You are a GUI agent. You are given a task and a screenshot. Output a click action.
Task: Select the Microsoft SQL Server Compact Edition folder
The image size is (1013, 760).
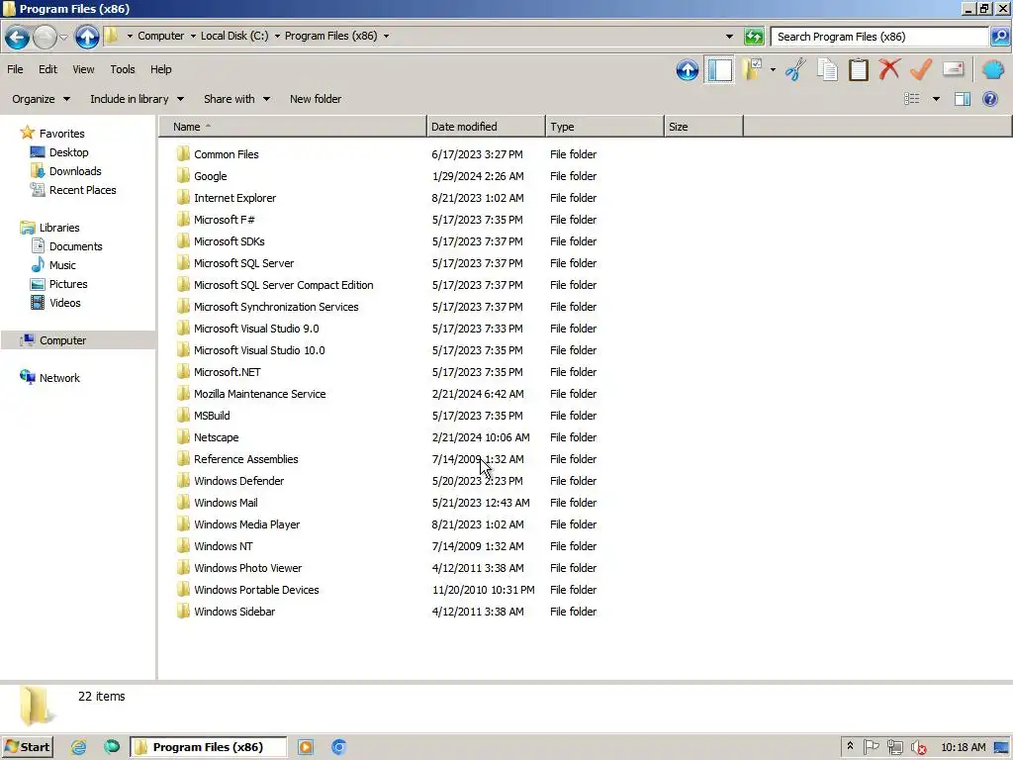click(283, 285)
